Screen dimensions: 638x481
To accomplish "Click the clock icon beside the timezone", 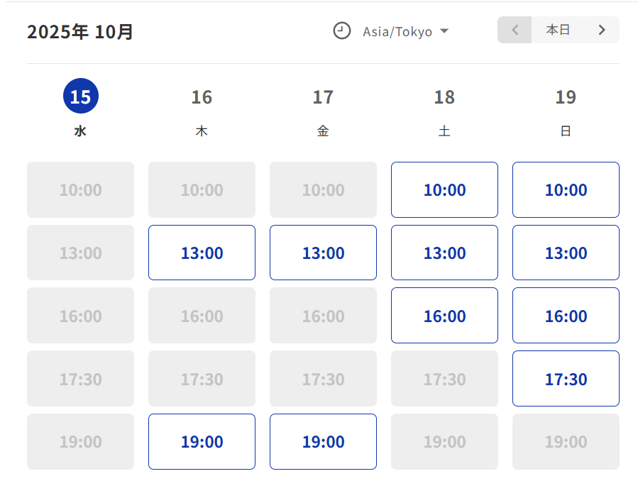I will point(342,31).
